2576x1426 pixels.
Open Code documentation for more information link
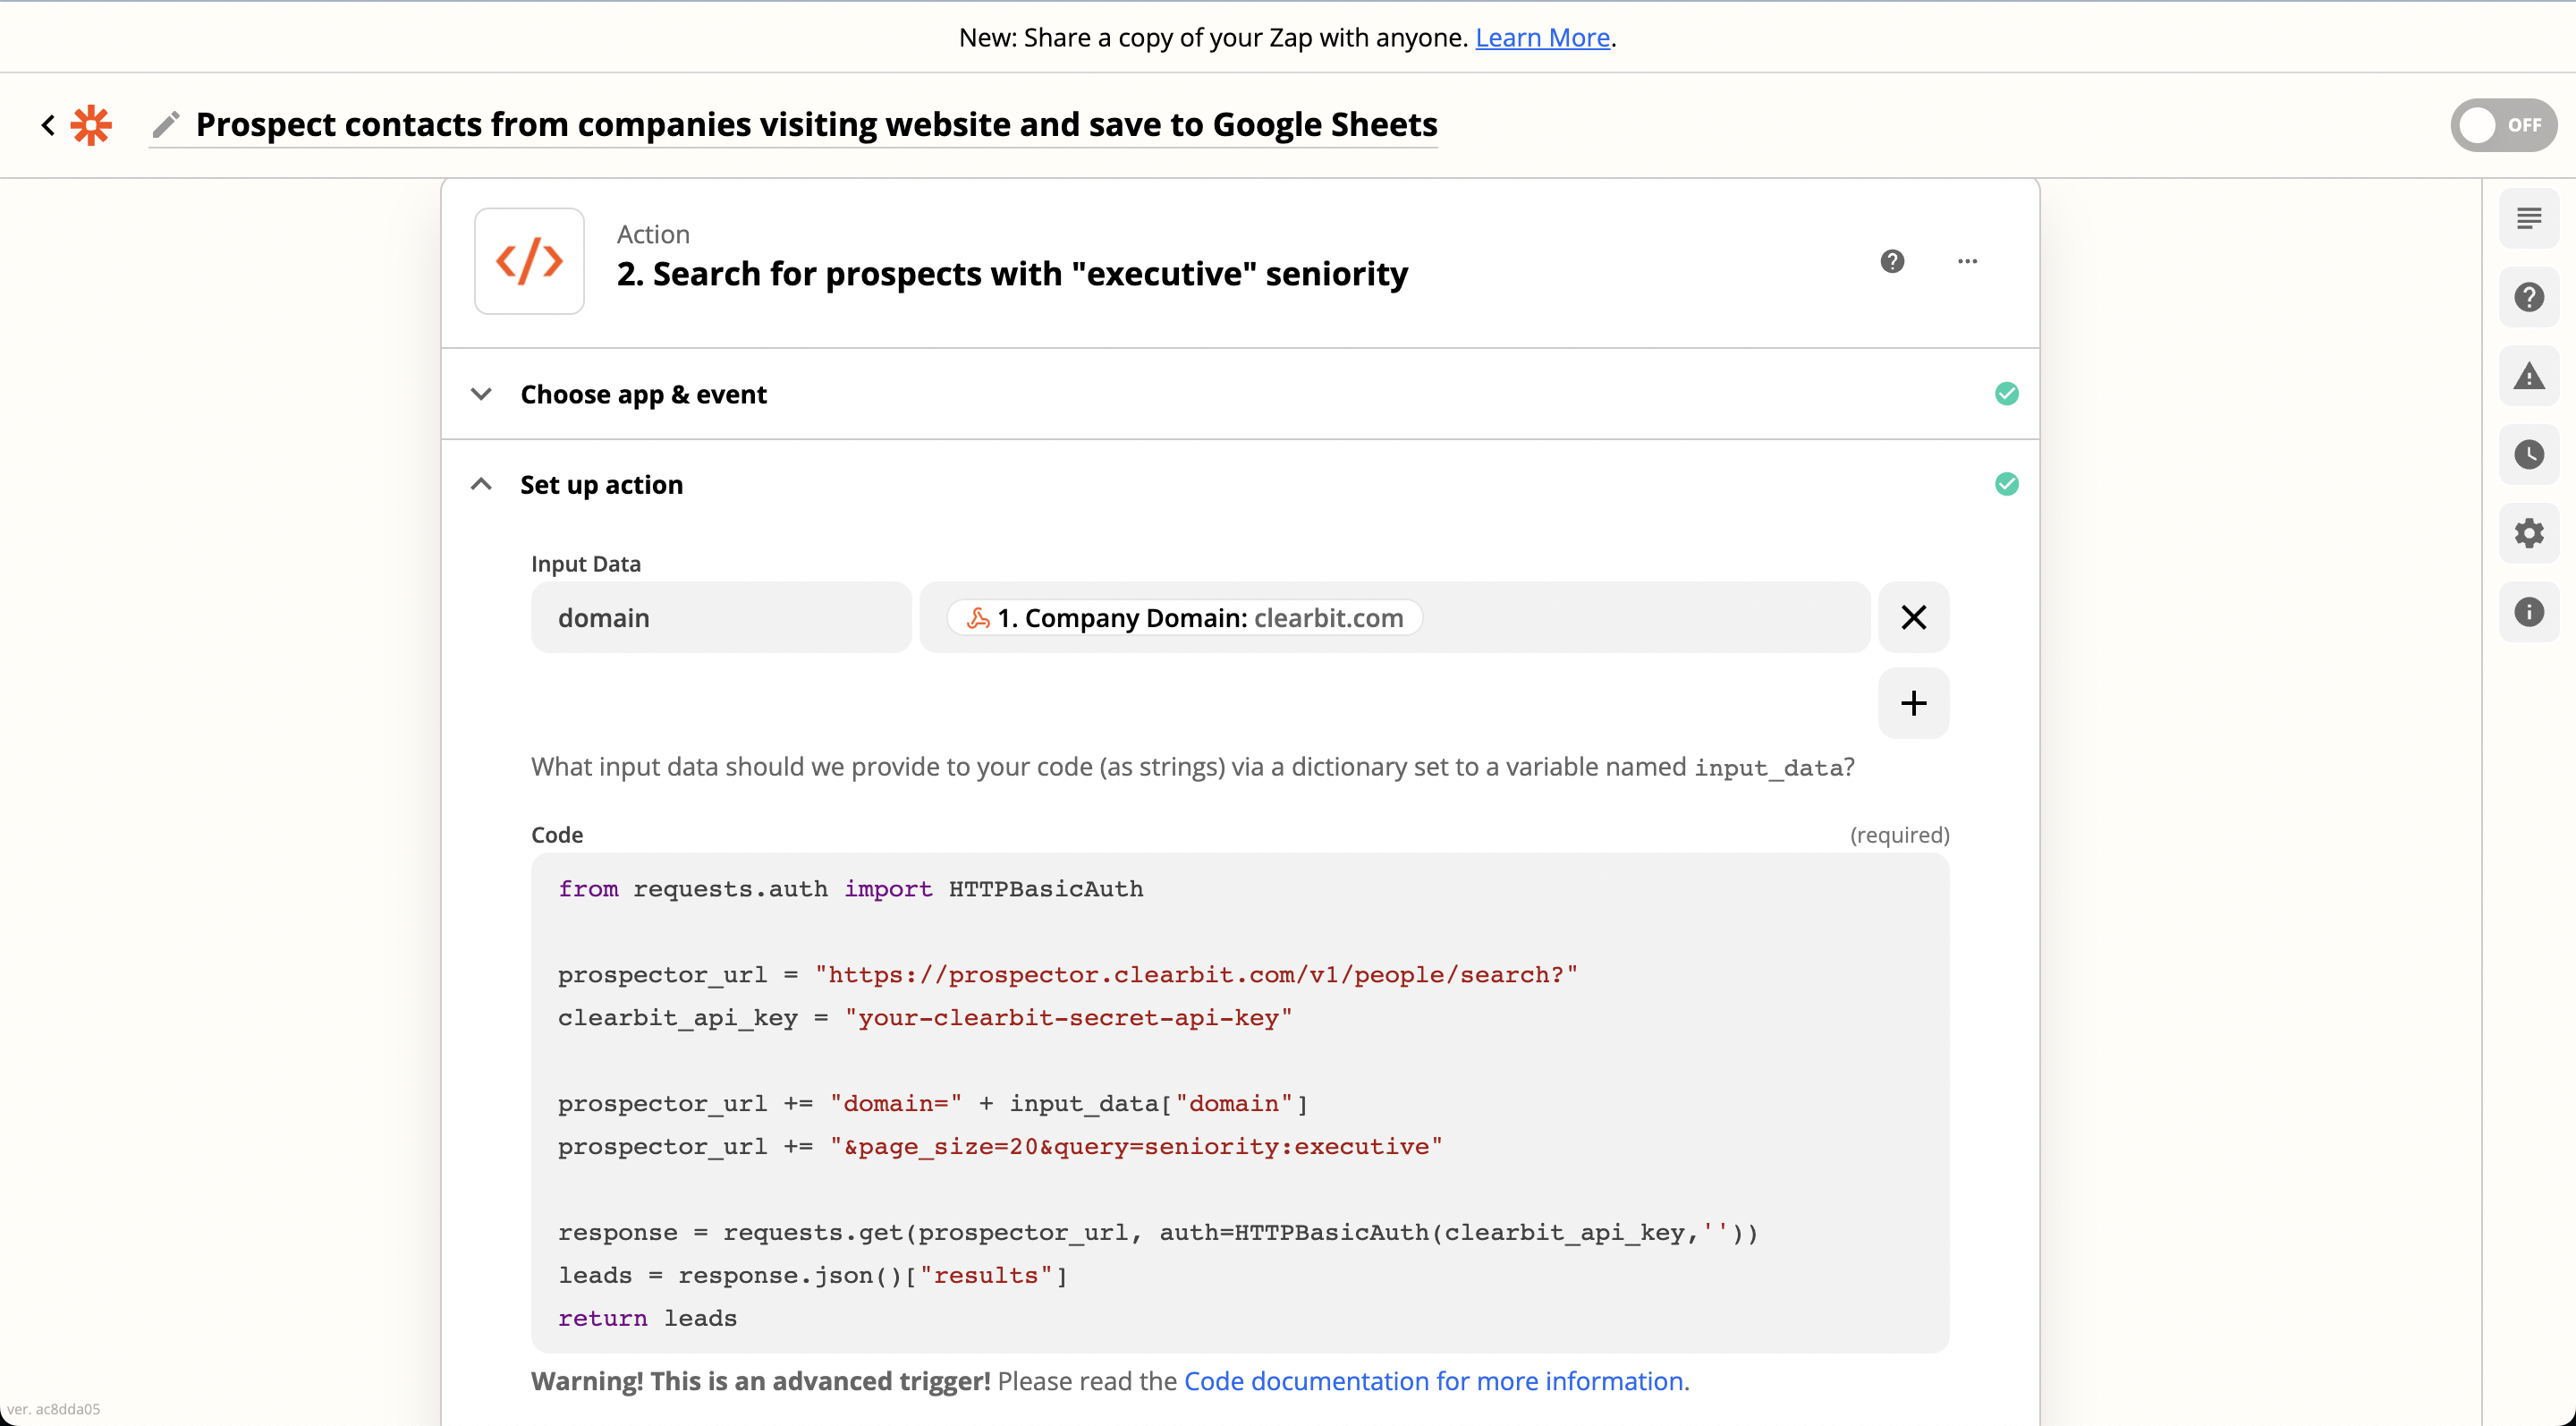[1436, 1381]
